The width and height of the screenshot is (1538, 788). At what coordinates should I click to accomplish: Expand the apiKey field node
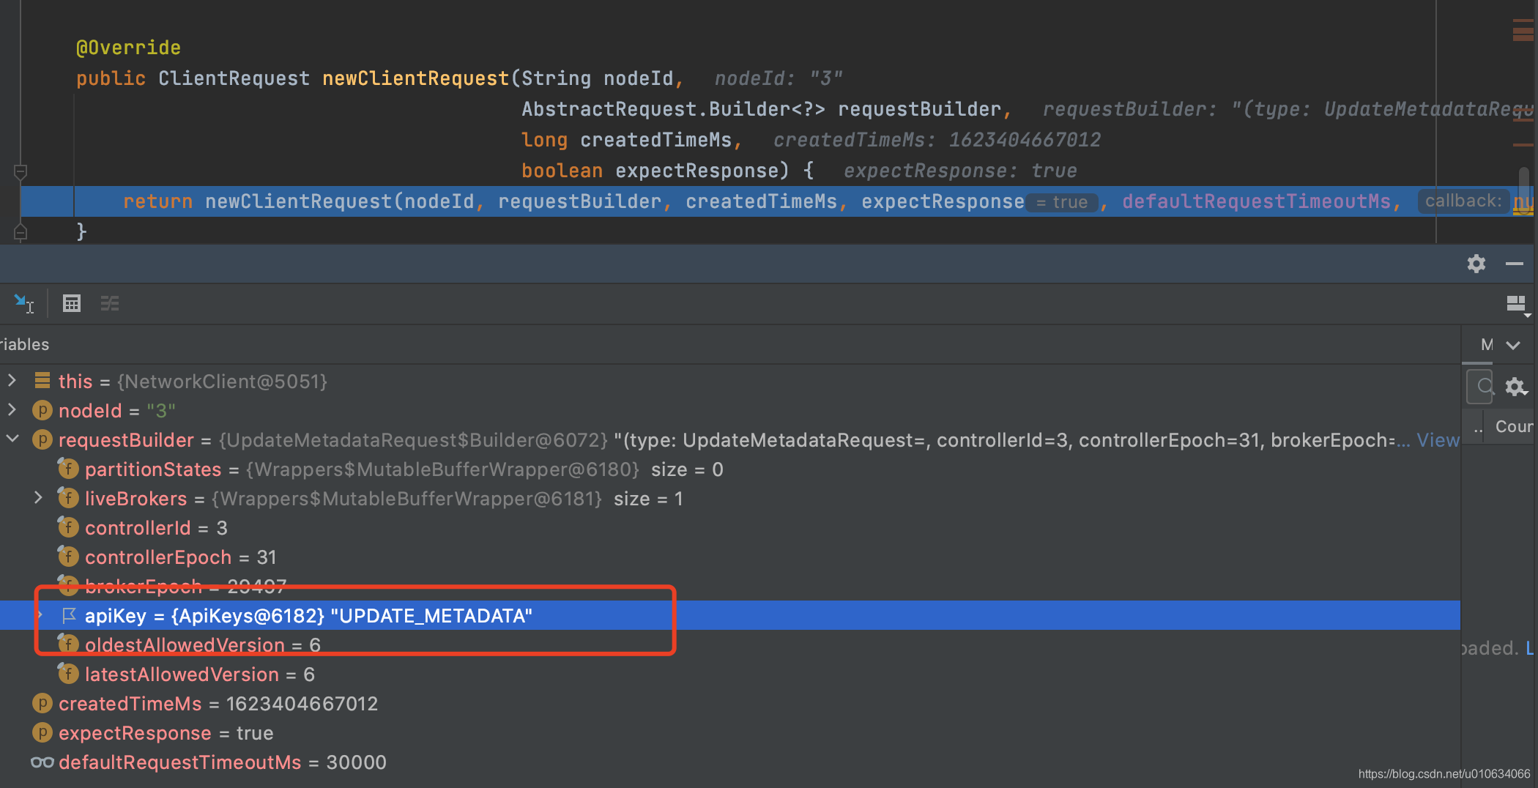40,615
